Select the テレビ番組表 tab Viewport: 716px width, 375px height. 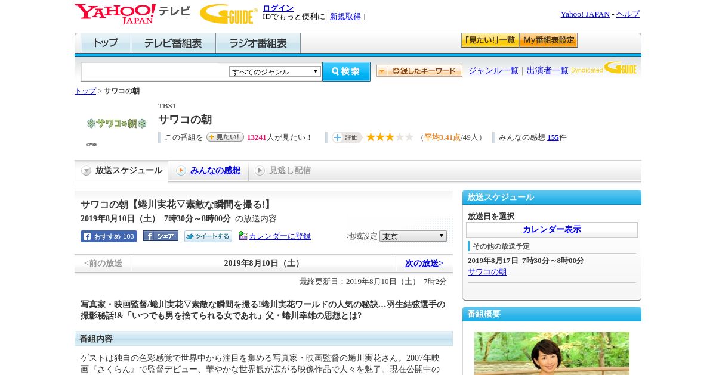[x=173, y=43]
